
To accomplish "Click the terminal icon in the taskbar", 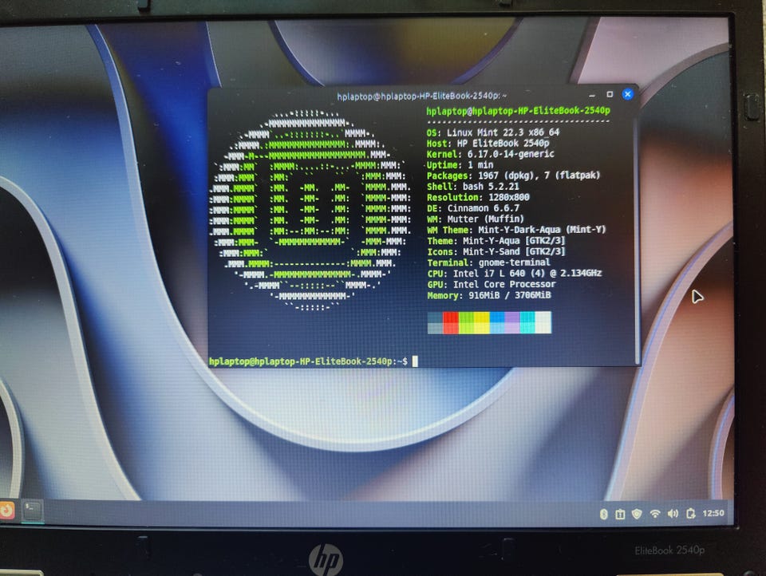I will 32,511.
